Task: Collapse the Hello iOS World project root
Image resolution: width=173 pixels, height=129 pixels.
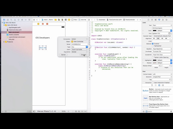Action: tap(2, 23)
